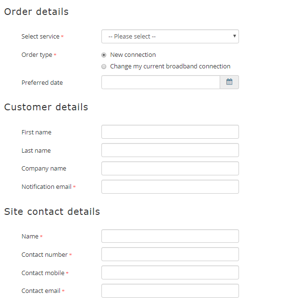
Task: Click the New connection label text
Action: coord(133,55)
